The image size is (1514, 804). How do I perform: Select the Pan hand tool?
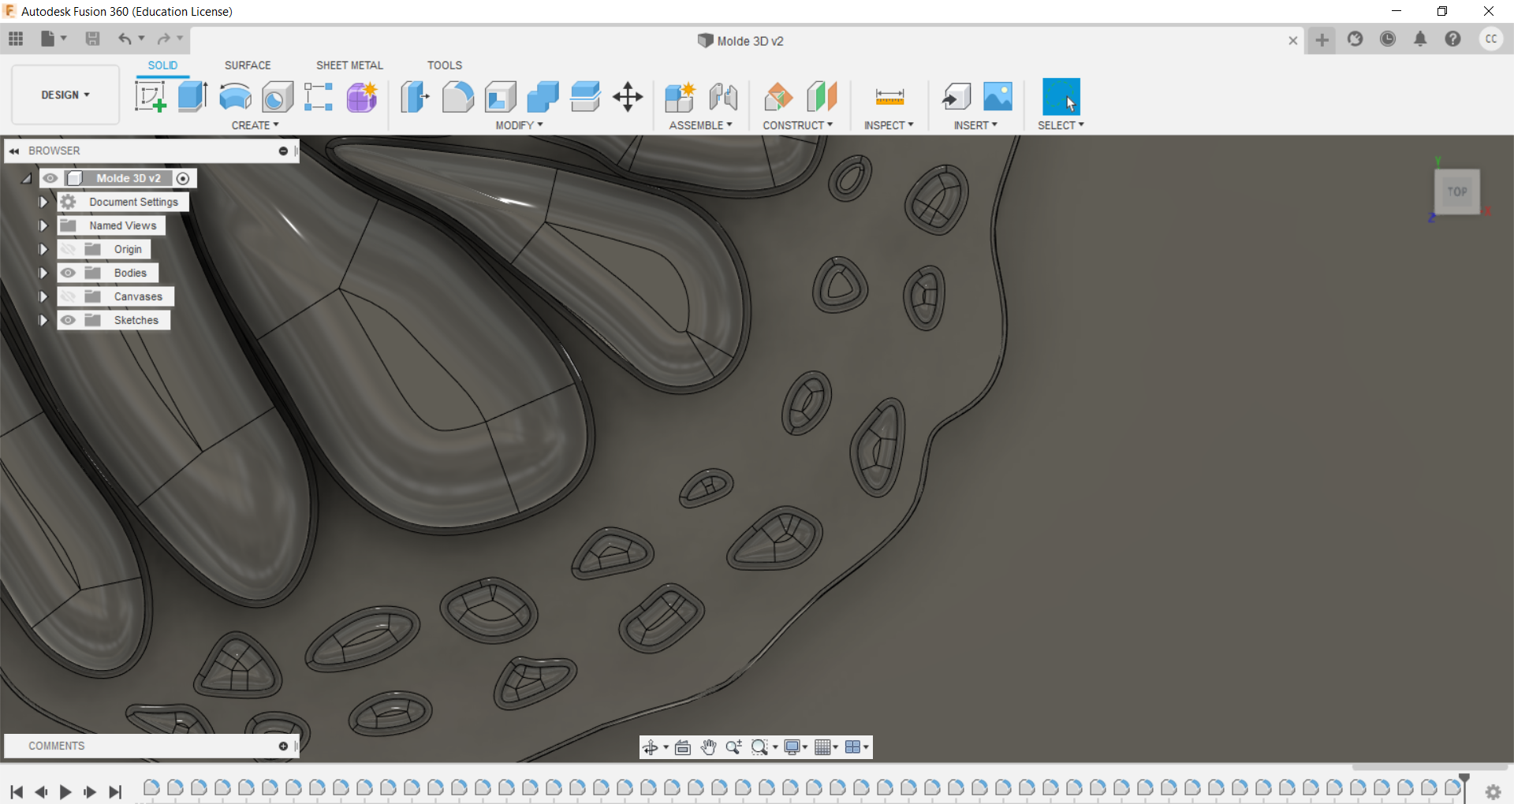coord(708,747)
